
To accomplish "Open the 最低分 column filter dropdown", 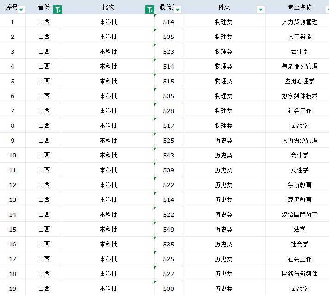I will 178,10.
